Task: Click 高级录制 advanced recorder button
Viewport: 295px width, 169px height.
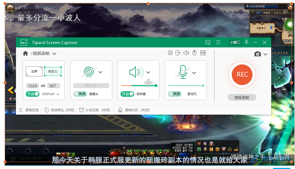Action: 242,98
